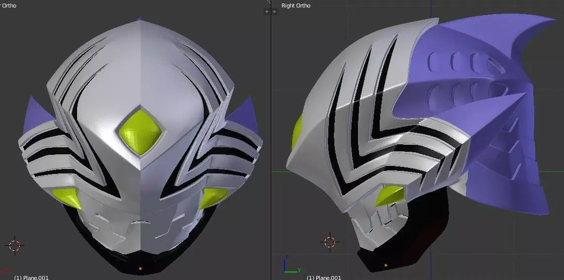
Task: Expand the Right Ortho viewport's tool shelf plus icon
Action: [x=274, y=12]
